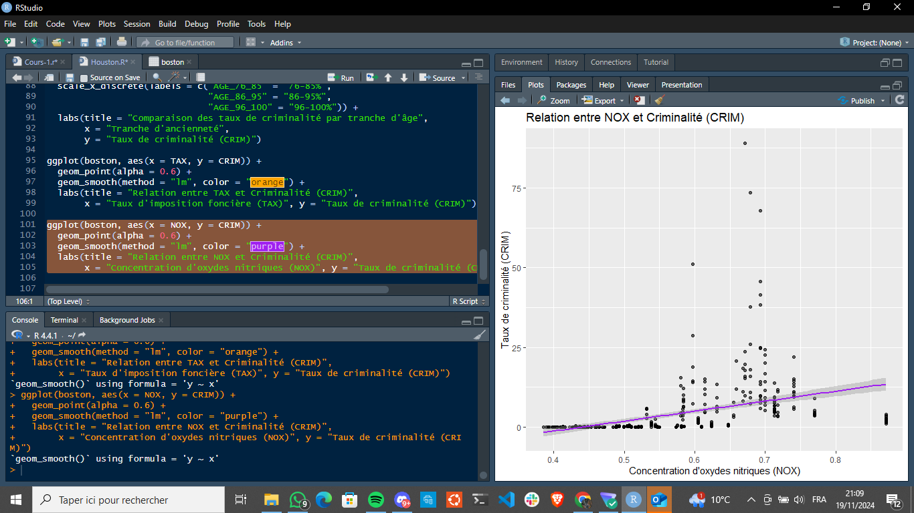Click the Find/Replace magnifier icon in the editor

point(157,77)
